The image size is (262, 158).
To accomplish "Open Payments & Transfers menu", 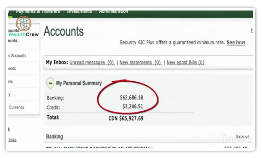I will [x=38, y=12].
